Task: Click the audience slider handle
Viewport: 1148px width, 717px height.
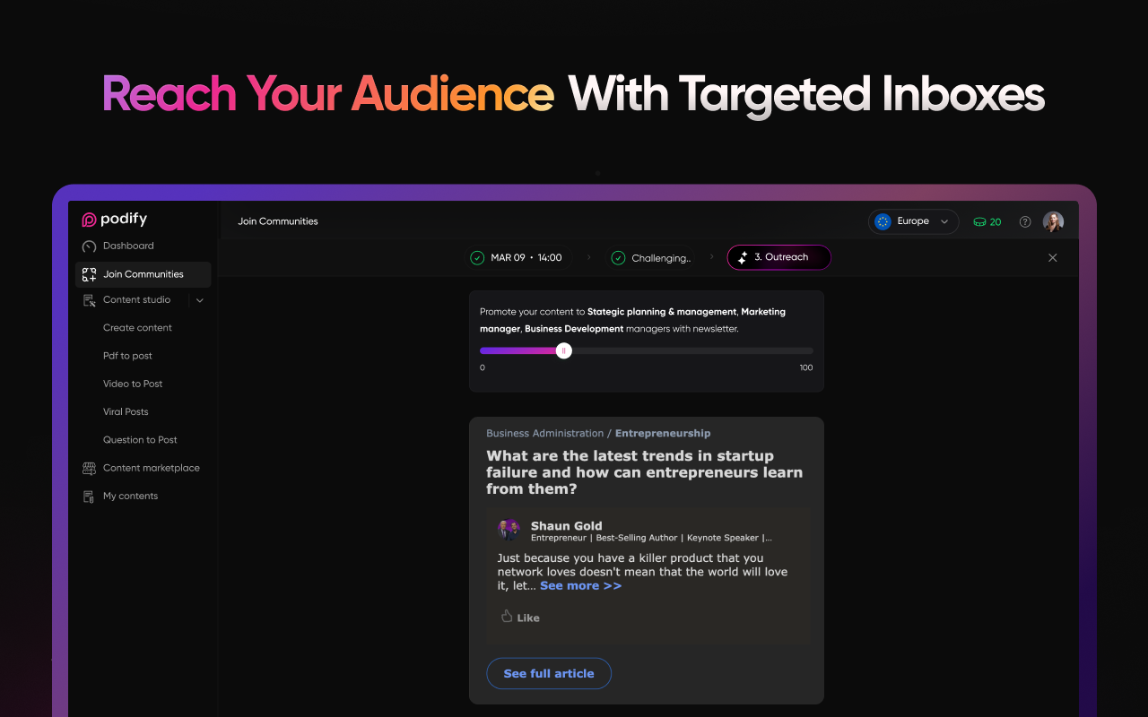Action: point(563,350)
